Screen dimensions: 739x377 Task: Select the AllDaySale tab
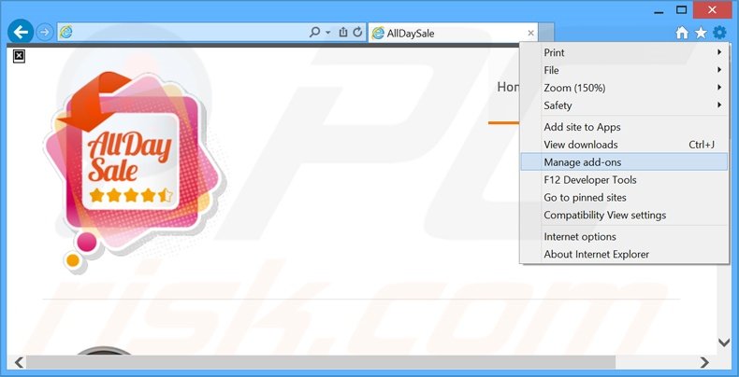pyautogui.click(x=453, y=33)
